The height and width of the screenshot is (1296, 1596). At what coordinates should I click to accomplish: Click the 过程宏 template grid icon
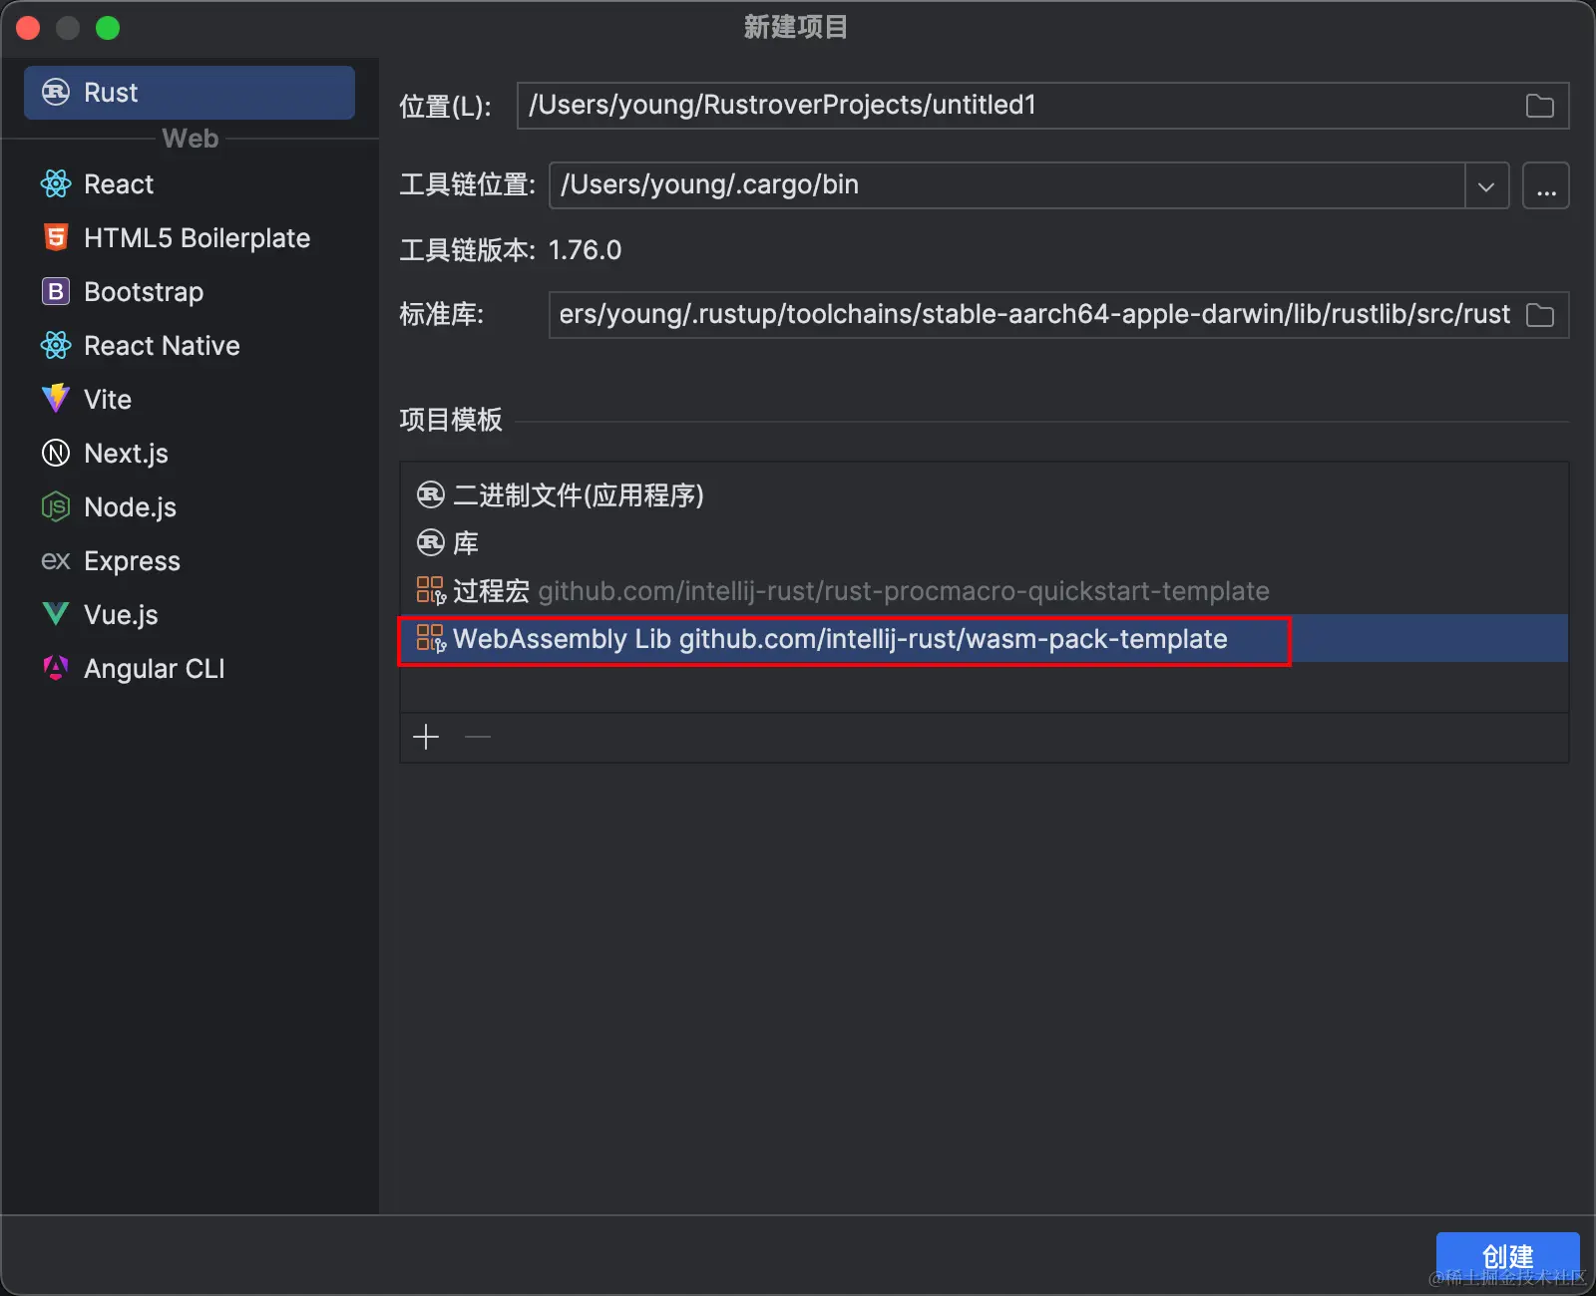tap(431, 590)
